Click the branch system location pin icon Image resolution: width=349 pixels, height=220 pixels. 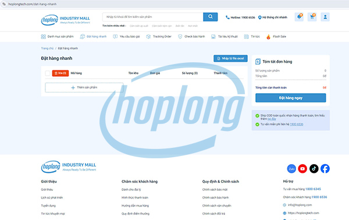coord(259,17)
